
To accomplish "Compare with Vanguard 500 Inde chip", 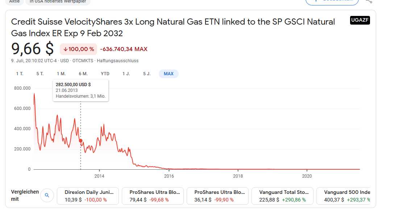I will 346,196.
